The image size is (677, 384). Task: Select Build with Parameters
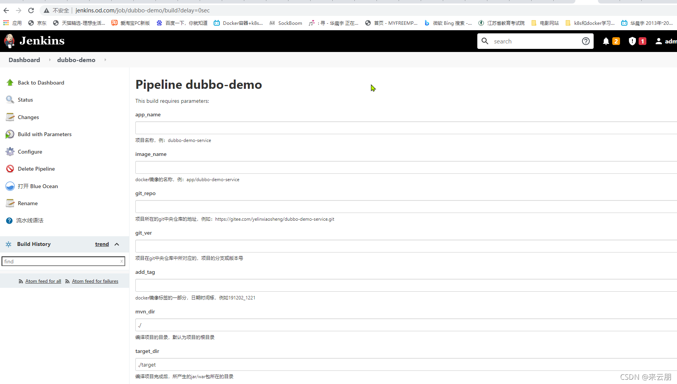pos(45,134)
